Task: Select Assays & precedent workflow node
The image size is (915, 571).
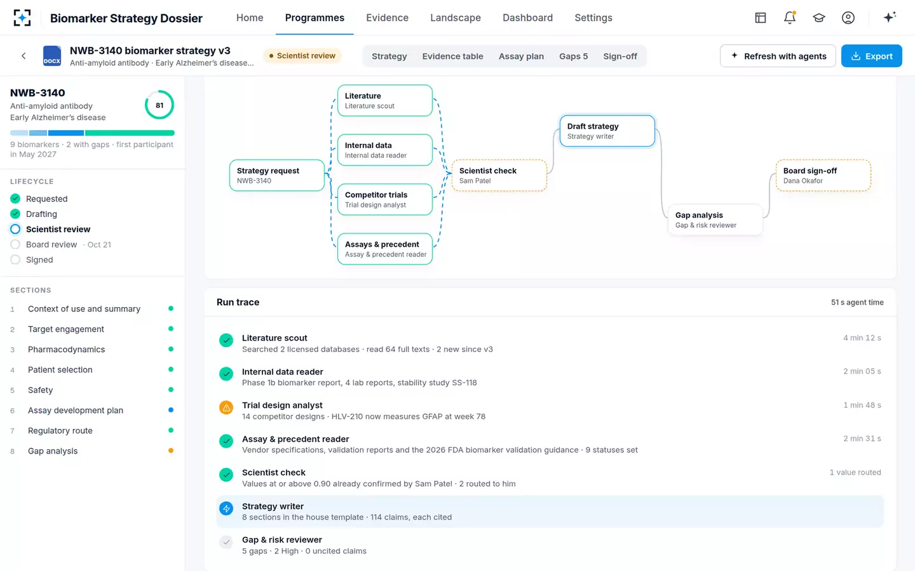Action: coord(385,249)
